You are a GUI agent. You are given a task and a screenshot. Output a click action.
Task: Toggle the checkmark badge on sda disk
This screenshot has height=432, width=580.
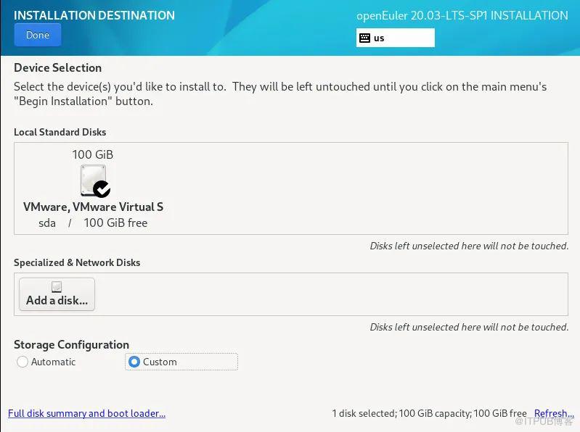click(x=102, y=189)
